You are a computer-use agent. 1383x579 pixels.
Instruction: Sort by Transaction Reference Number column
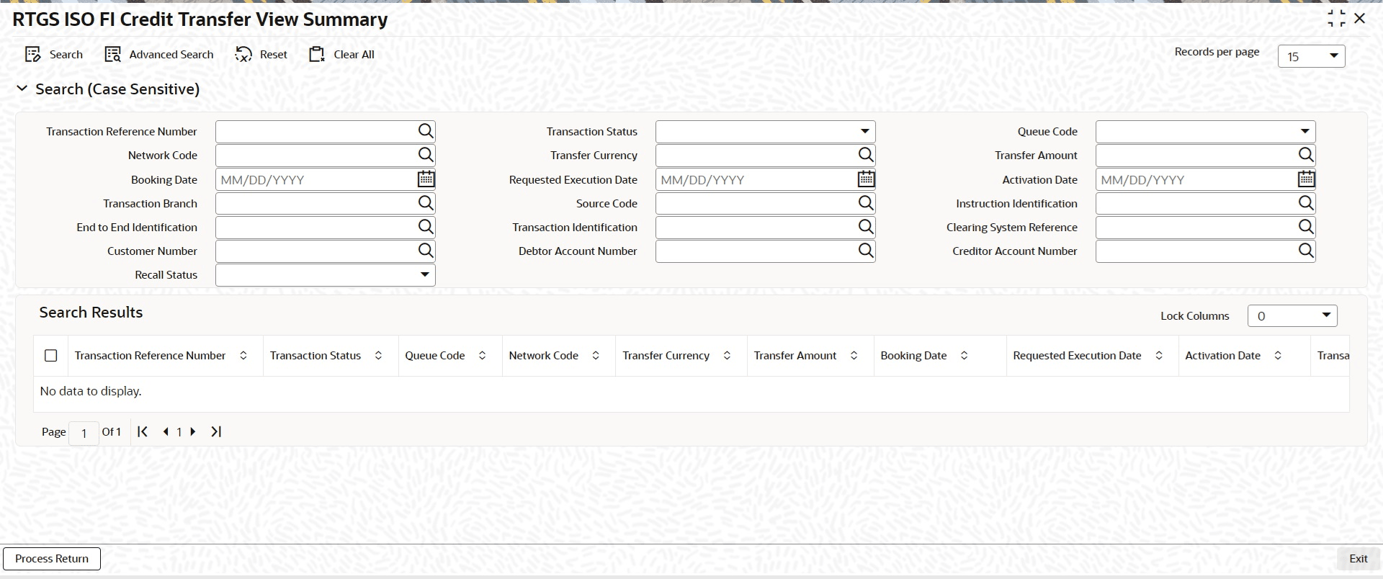coord(243,355)
